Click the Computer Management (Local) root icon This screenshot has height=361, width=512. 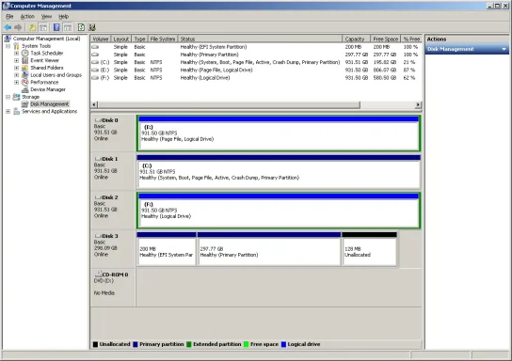coord(8,39)
